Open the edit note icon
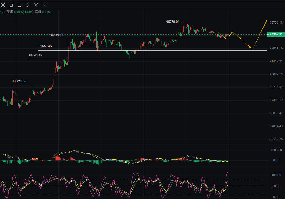Screen dimensions: 285x199 [x=19, y=5]
